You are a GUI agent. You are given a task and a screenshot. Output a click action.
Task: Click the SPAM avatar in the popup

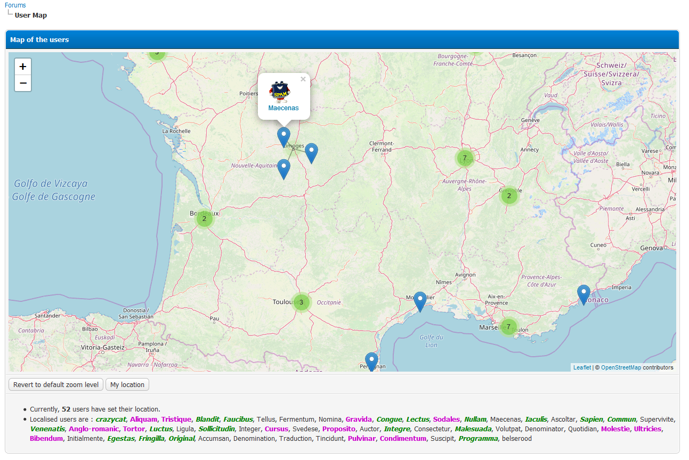pyautogui.click(x=279, y=92)
